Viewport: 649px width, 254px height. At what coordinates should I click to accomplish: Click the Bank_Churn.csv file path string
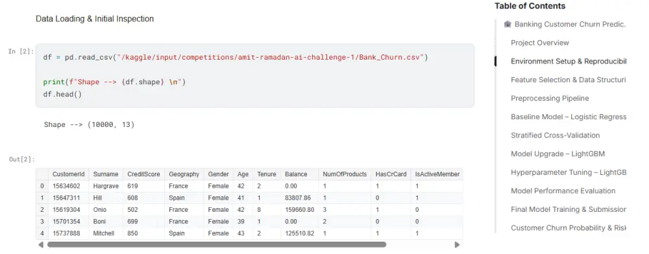pyautogui.click(x=270, y=58)
